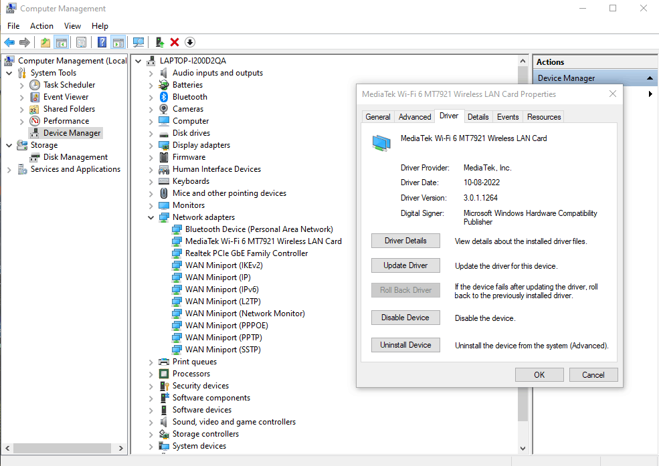Toggle the Show/Hide Action Pane toolbar icon
This screenshot has width=659, height=466.
[118, 42]
